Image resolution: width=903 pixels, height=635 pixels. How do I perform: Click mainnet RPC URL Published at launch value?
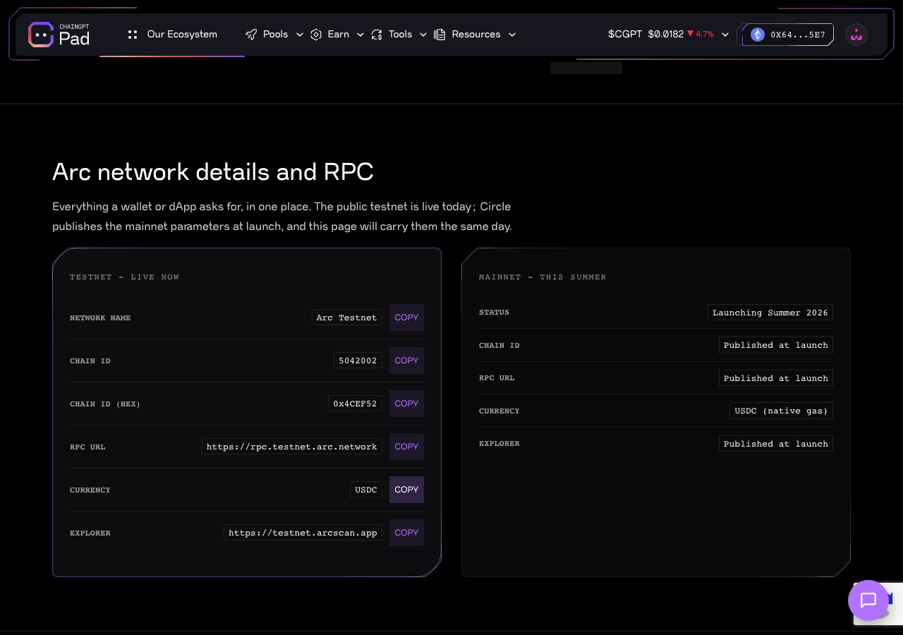pos(776,378)
